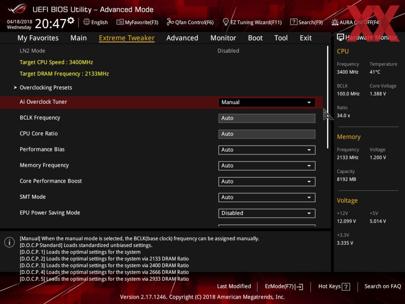
Task: Click Last Modified button
Action: 234,286
